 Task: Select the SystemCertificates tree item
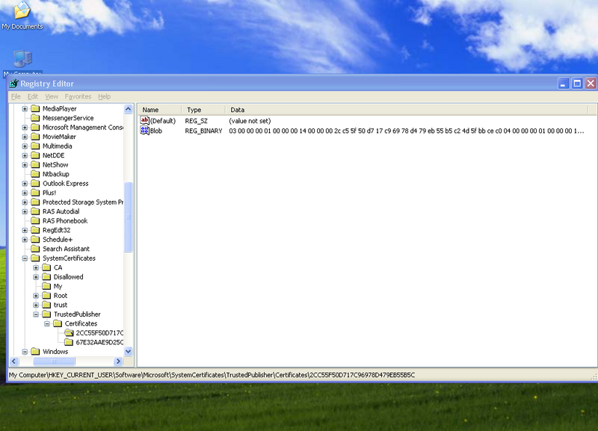tap(69, 258)
